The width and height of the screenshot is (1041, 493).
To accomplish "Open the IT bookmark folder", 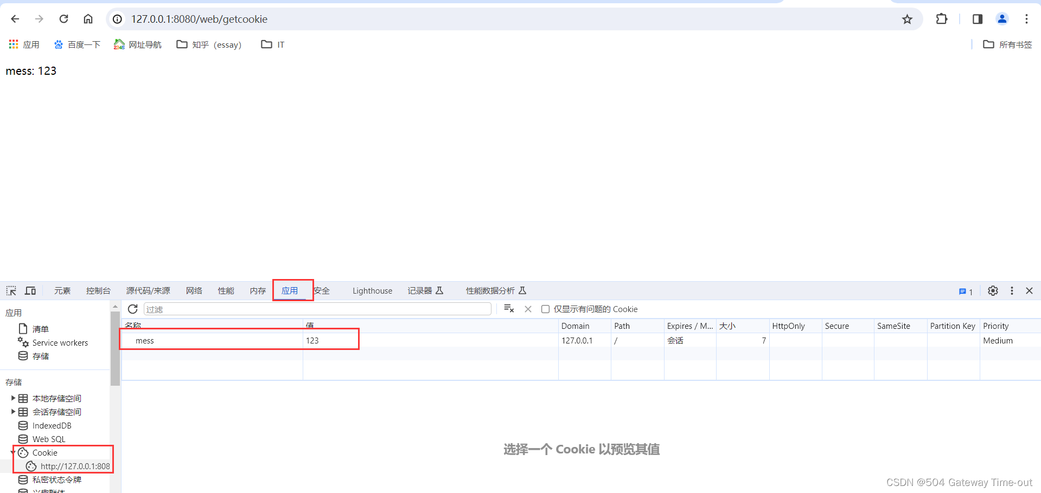I will point(273,44).
